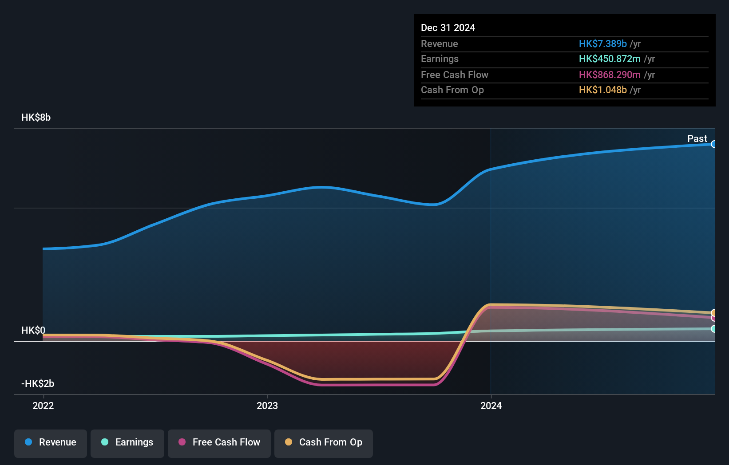
Task: Click the Earnings end-point marker on chart
Action: [713, 329]
